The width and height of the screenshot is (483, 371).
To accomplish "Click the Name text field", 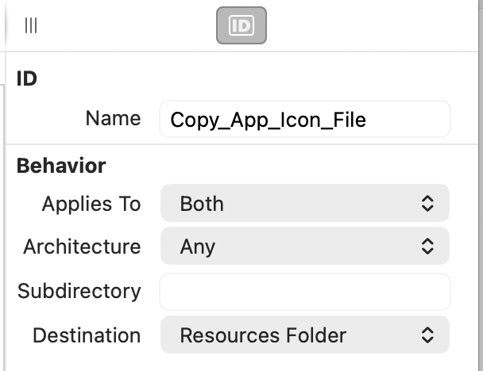I will [305, 119].
